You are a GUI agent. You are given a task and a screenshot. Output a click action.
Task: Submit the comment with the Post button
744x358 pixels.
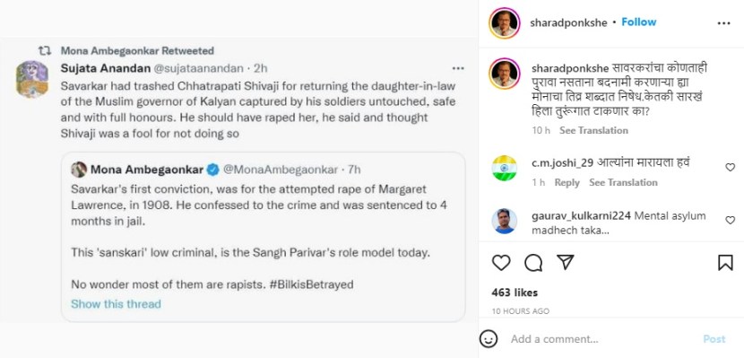point(714,339)
